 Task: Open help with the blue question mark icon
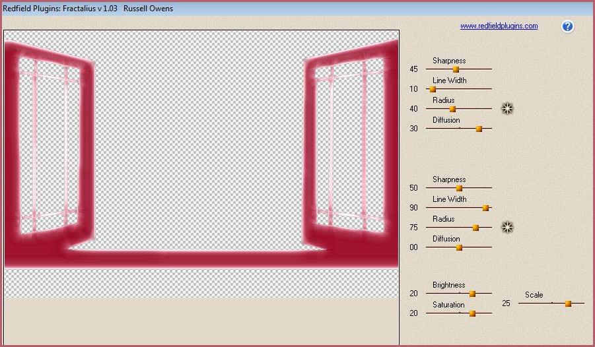pyautogui.click(x=567, y=26)
